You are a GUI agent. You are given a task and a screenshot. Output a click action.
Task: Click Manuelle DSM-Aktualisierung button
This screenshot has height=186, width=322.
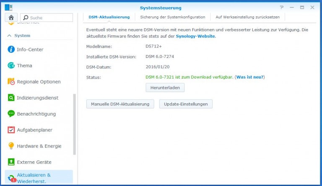pos(120,104)
